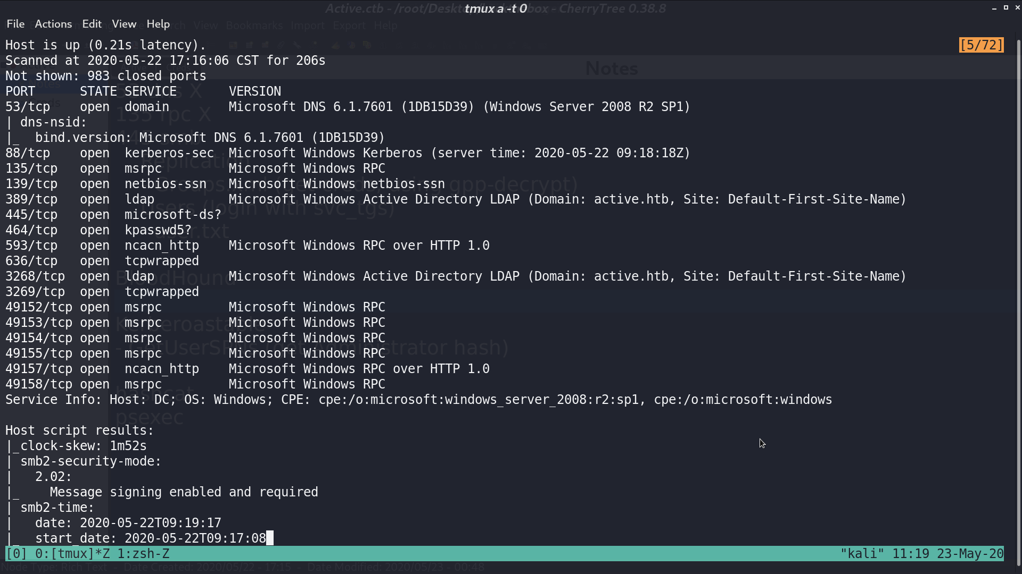Click "Host is up (0.21s latency)" line
The image size is (1022, 574).
pos(106,45)
